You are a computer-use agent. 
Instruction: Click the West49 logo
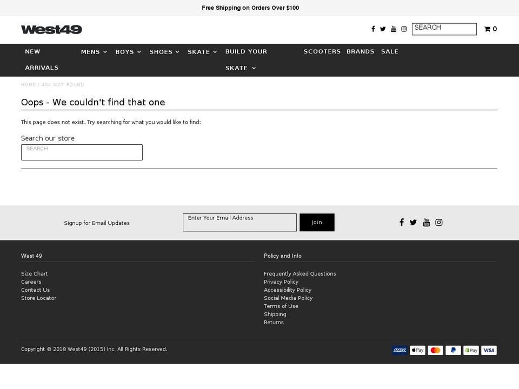coord(51,30)
